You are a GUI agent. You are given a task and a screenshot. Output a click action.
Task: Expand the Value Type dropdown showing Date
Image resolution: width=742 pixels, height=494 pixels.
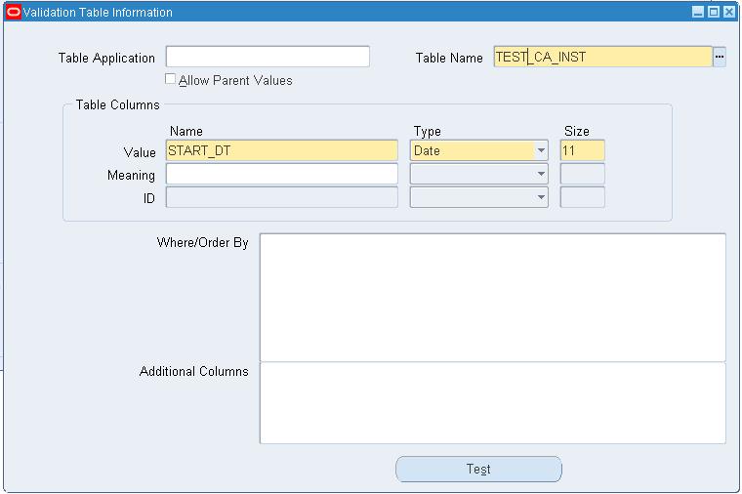pyautogui.click(x=541, y=150)
